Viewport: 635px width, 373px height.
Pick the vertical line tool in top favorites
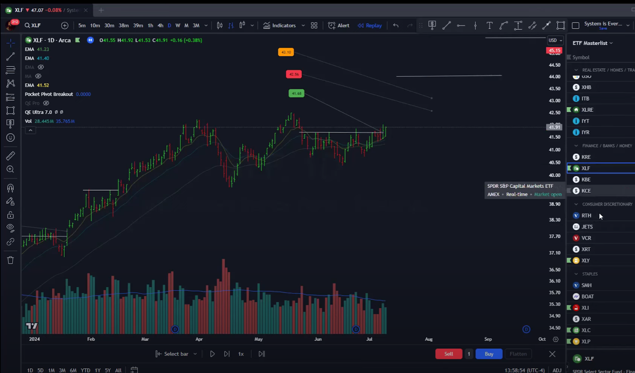coord(475,25)
